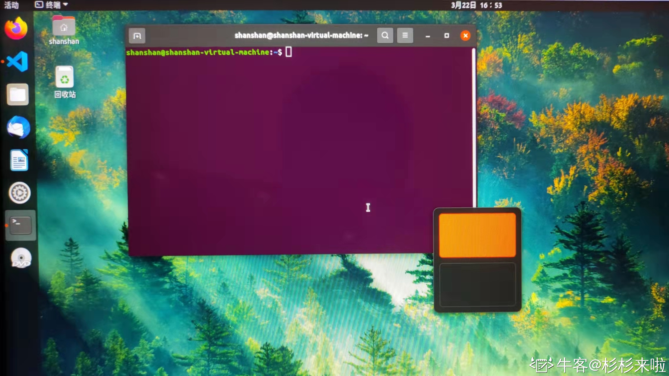
Task: Open the terminal hamburger menu
Action: click(x=405, y=35)
